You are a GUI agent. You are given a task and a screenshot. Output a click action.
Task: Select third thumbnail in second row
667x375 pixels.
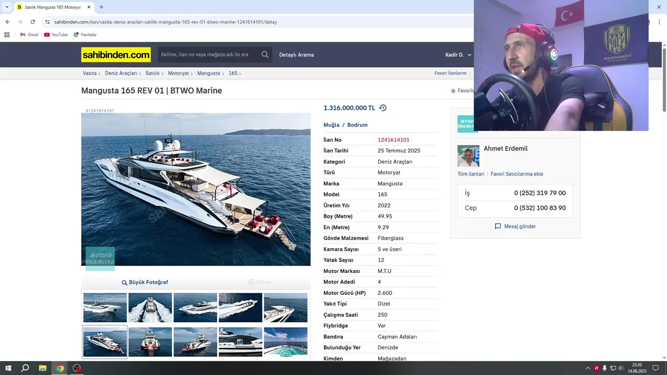tap(195, 342)
